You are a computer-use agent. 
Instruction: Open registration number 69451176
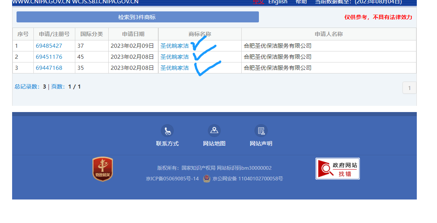(49, 57)
